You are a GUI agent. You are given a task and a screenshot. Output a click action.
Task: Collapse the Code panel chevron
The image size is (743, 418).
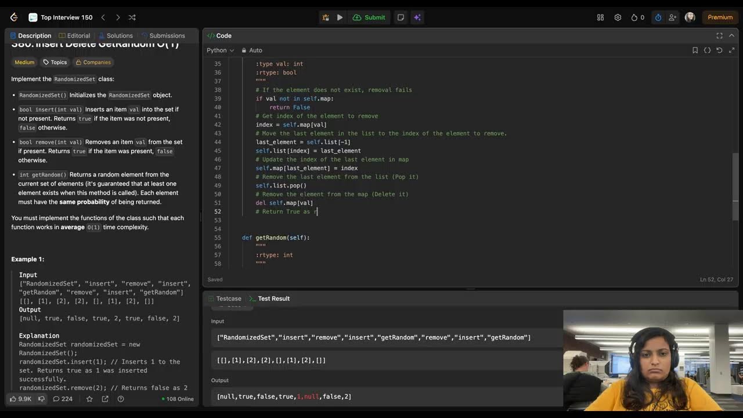(x=731, y=35)
